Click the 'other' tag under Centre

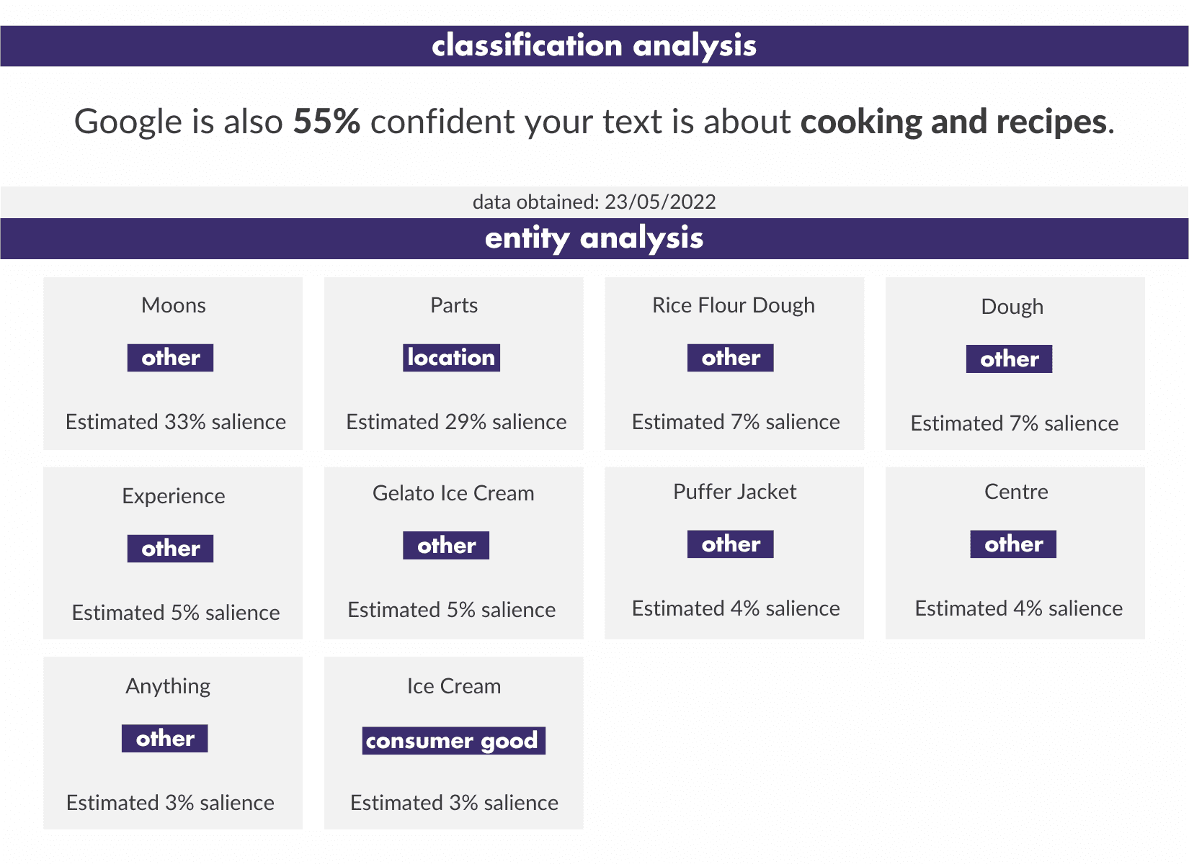point(1013,544)
